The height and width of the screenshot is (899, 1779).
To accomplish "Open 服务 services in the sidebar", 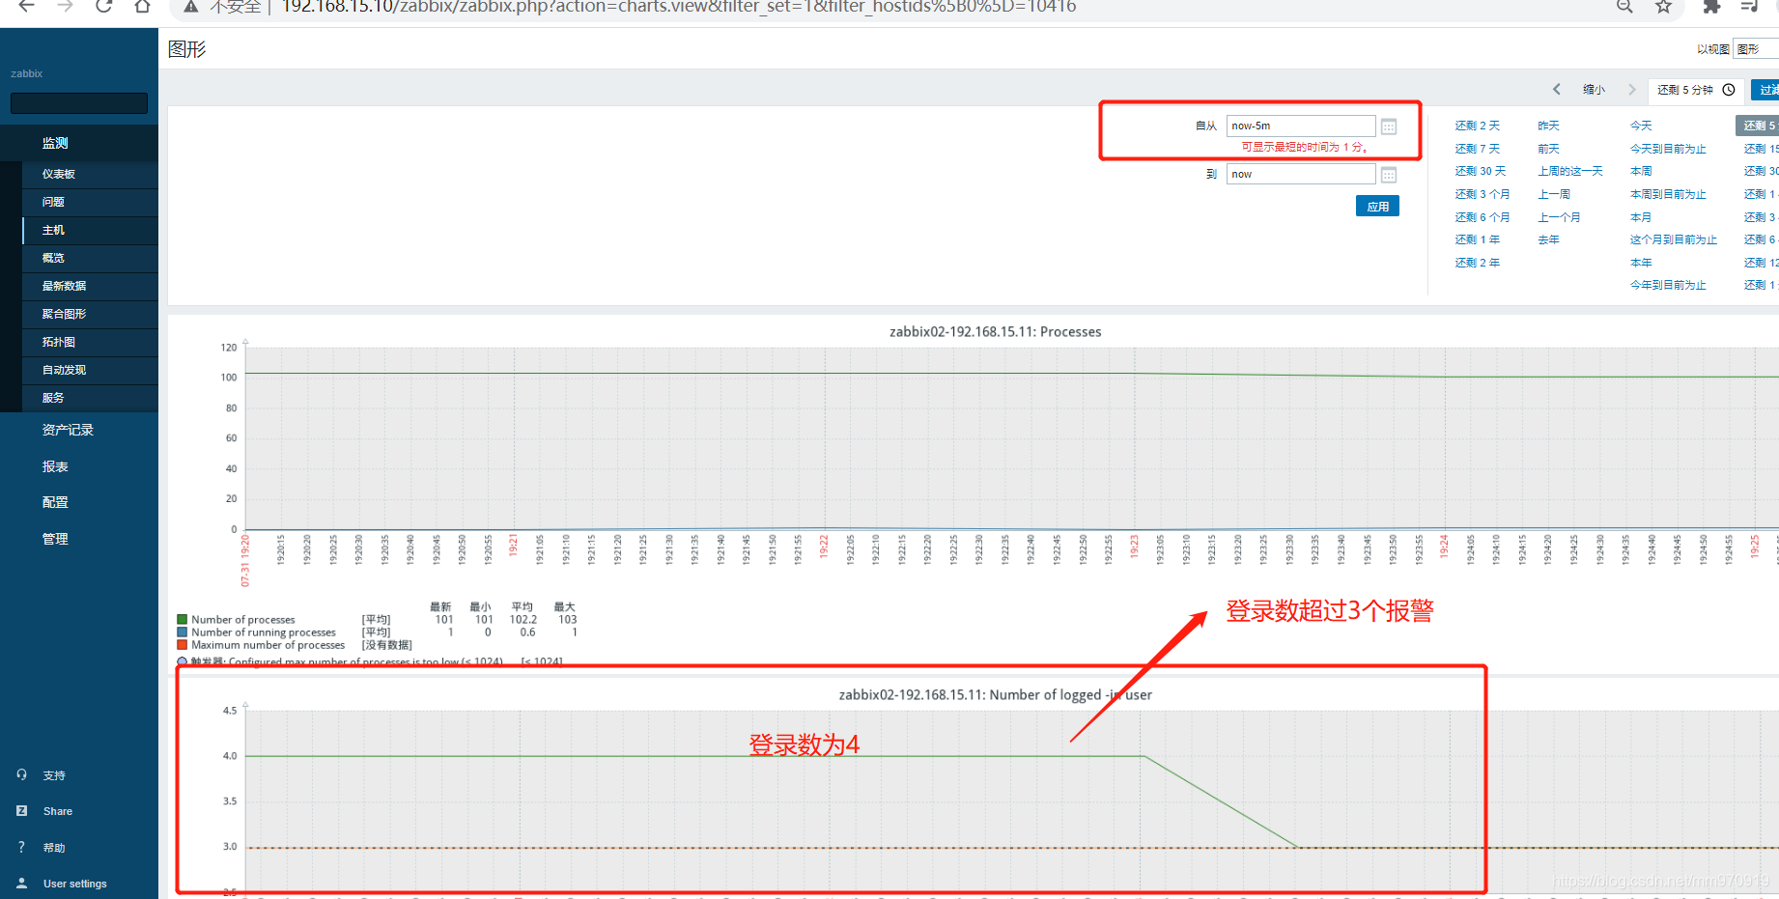I will coord(90,399).
